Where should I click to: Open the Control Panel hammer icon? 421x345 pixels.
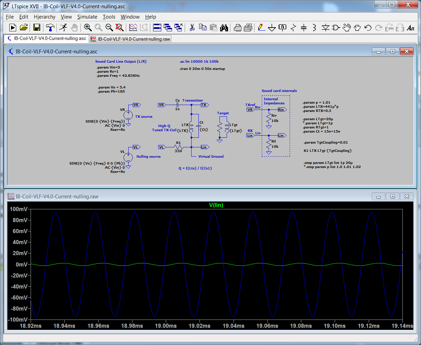pyautogui.click(x=50, y=28)
